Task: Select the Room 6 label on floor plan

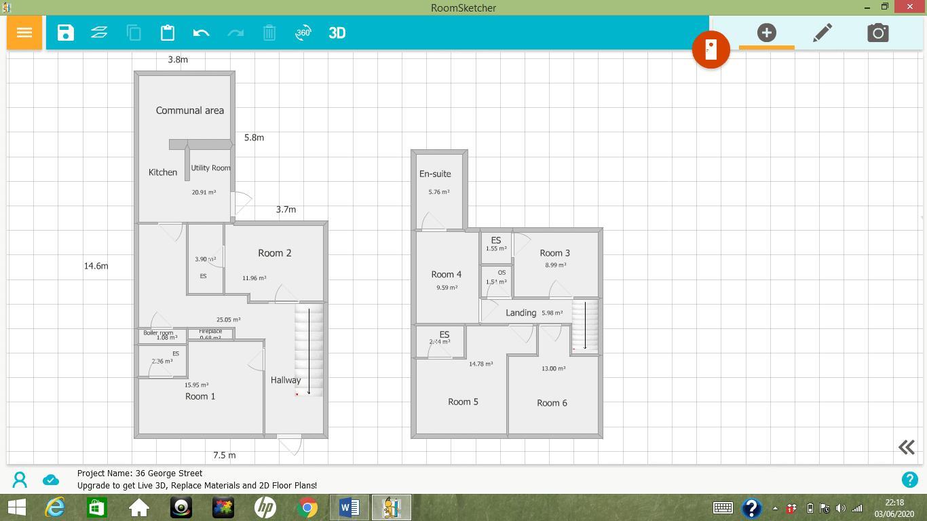Action: pos(552,403)
